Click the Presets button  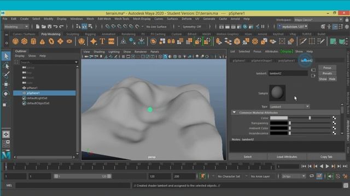[327, 73]
